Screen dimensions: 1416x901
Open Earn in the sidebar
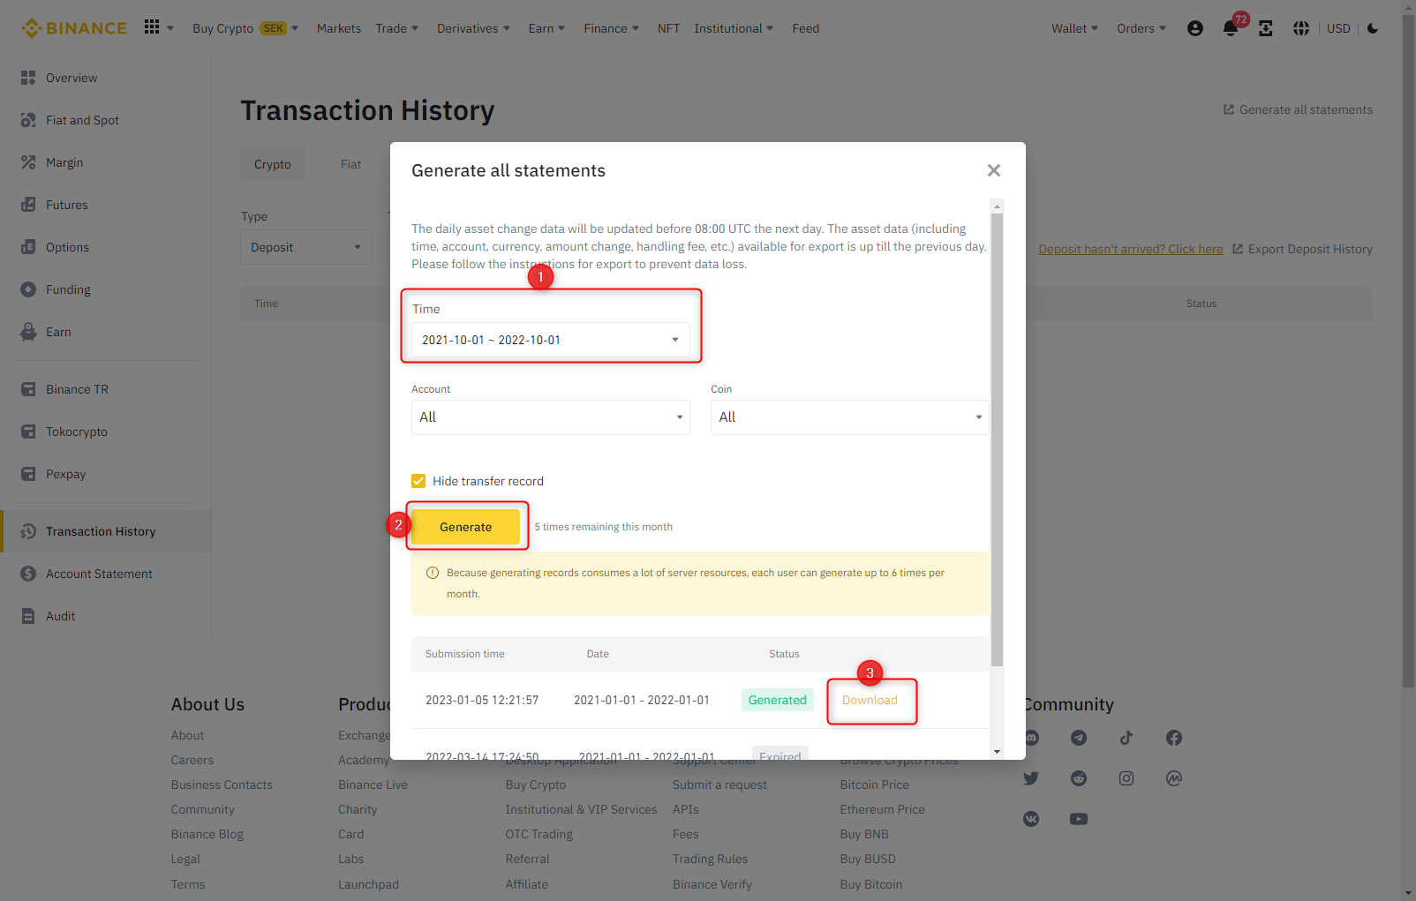106,332
